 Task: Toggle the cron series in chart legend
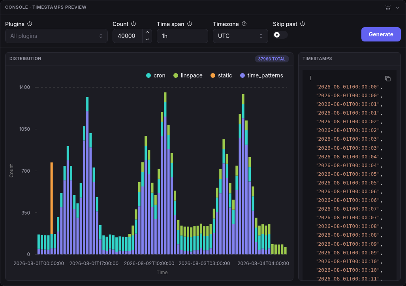click(x=156, y=75)
